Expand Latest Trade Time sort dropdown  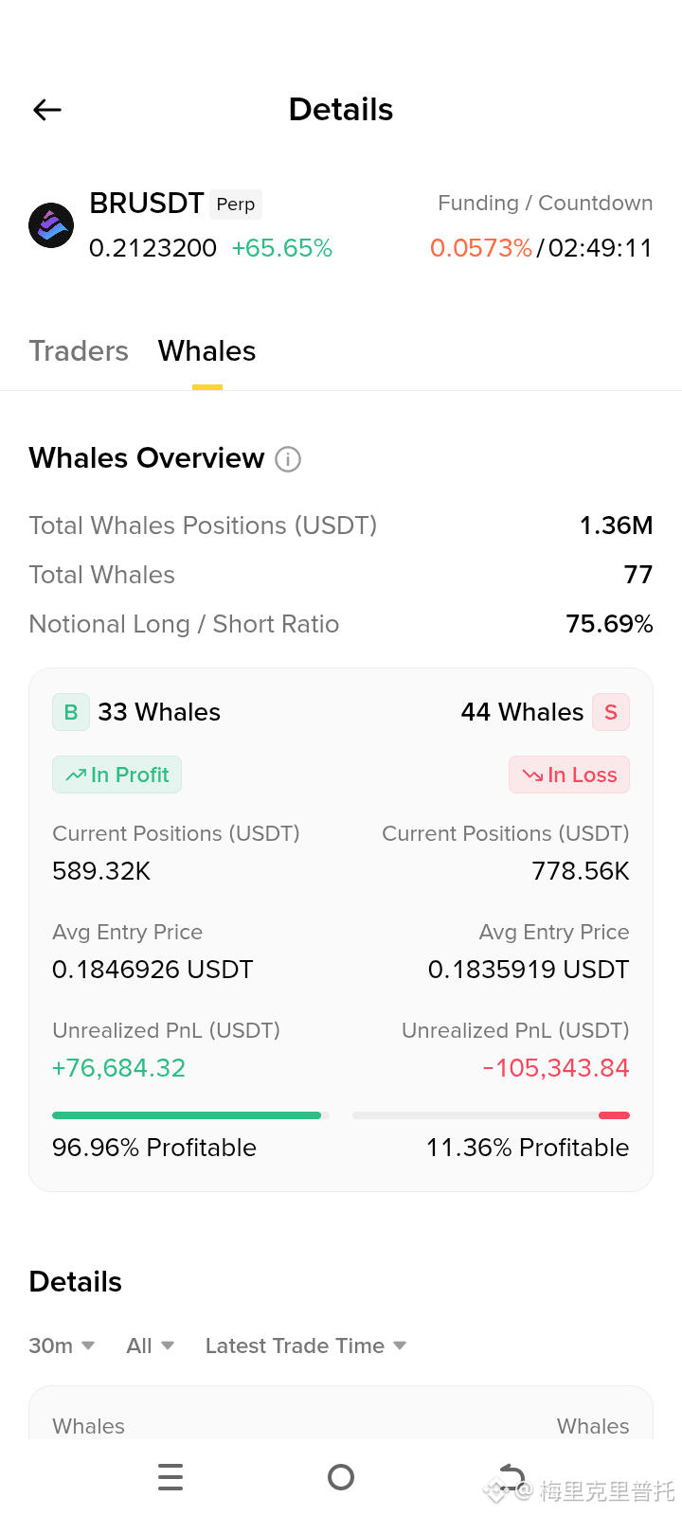[x=306, y=1346]
